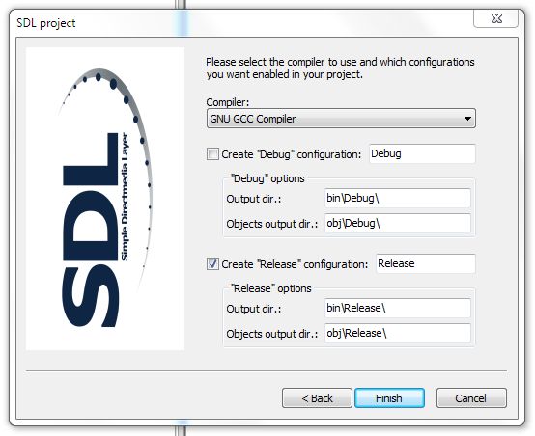Edit the Debug Objects output dir. field
Image resolution: width=535 pixels, height=436 pixels.
(x=398, y=223)
